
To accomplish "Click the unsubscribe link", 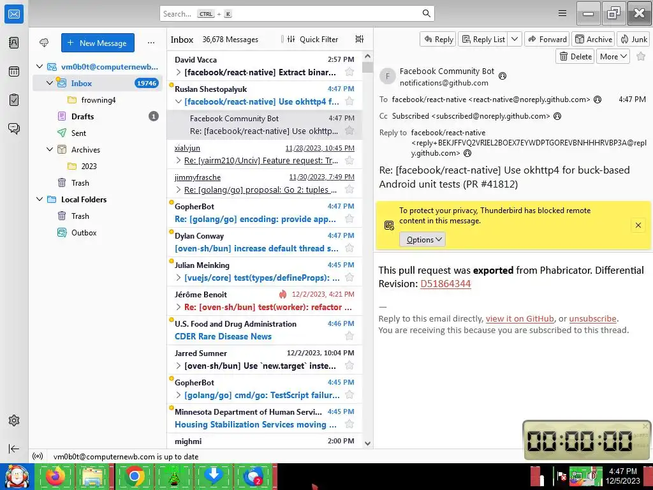I will (x=592, y=318).
